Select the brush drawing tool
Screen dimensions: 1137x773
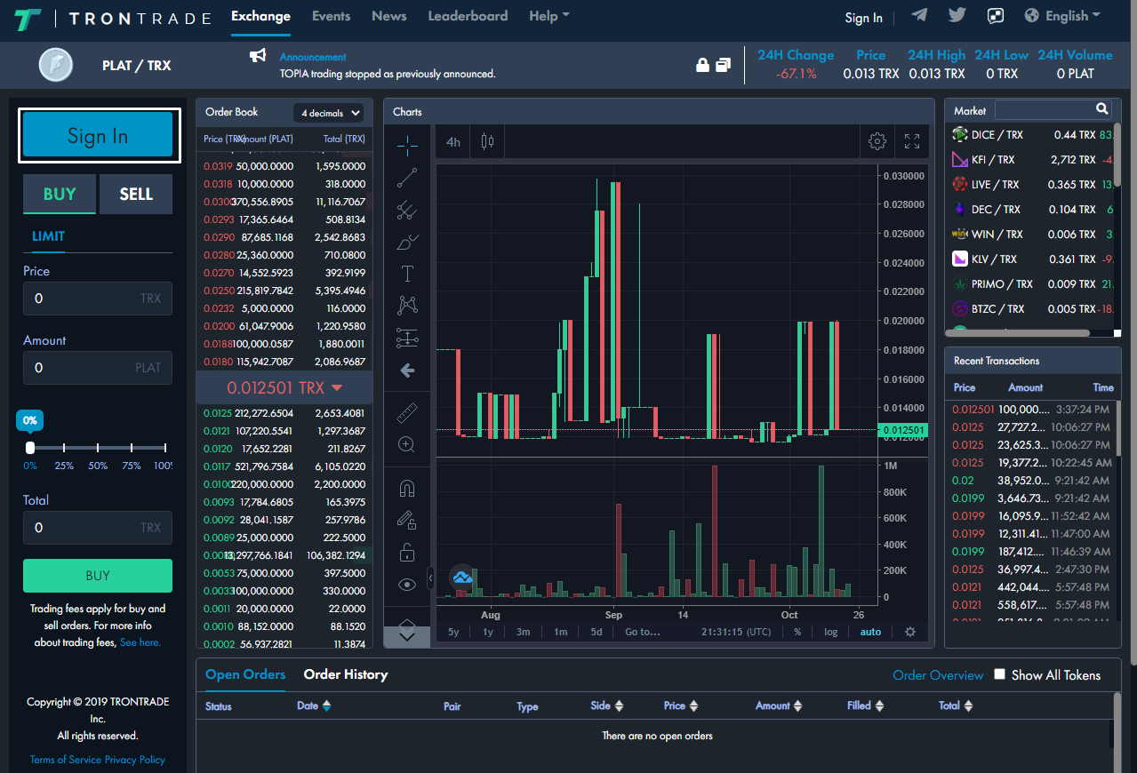(407, 242)
